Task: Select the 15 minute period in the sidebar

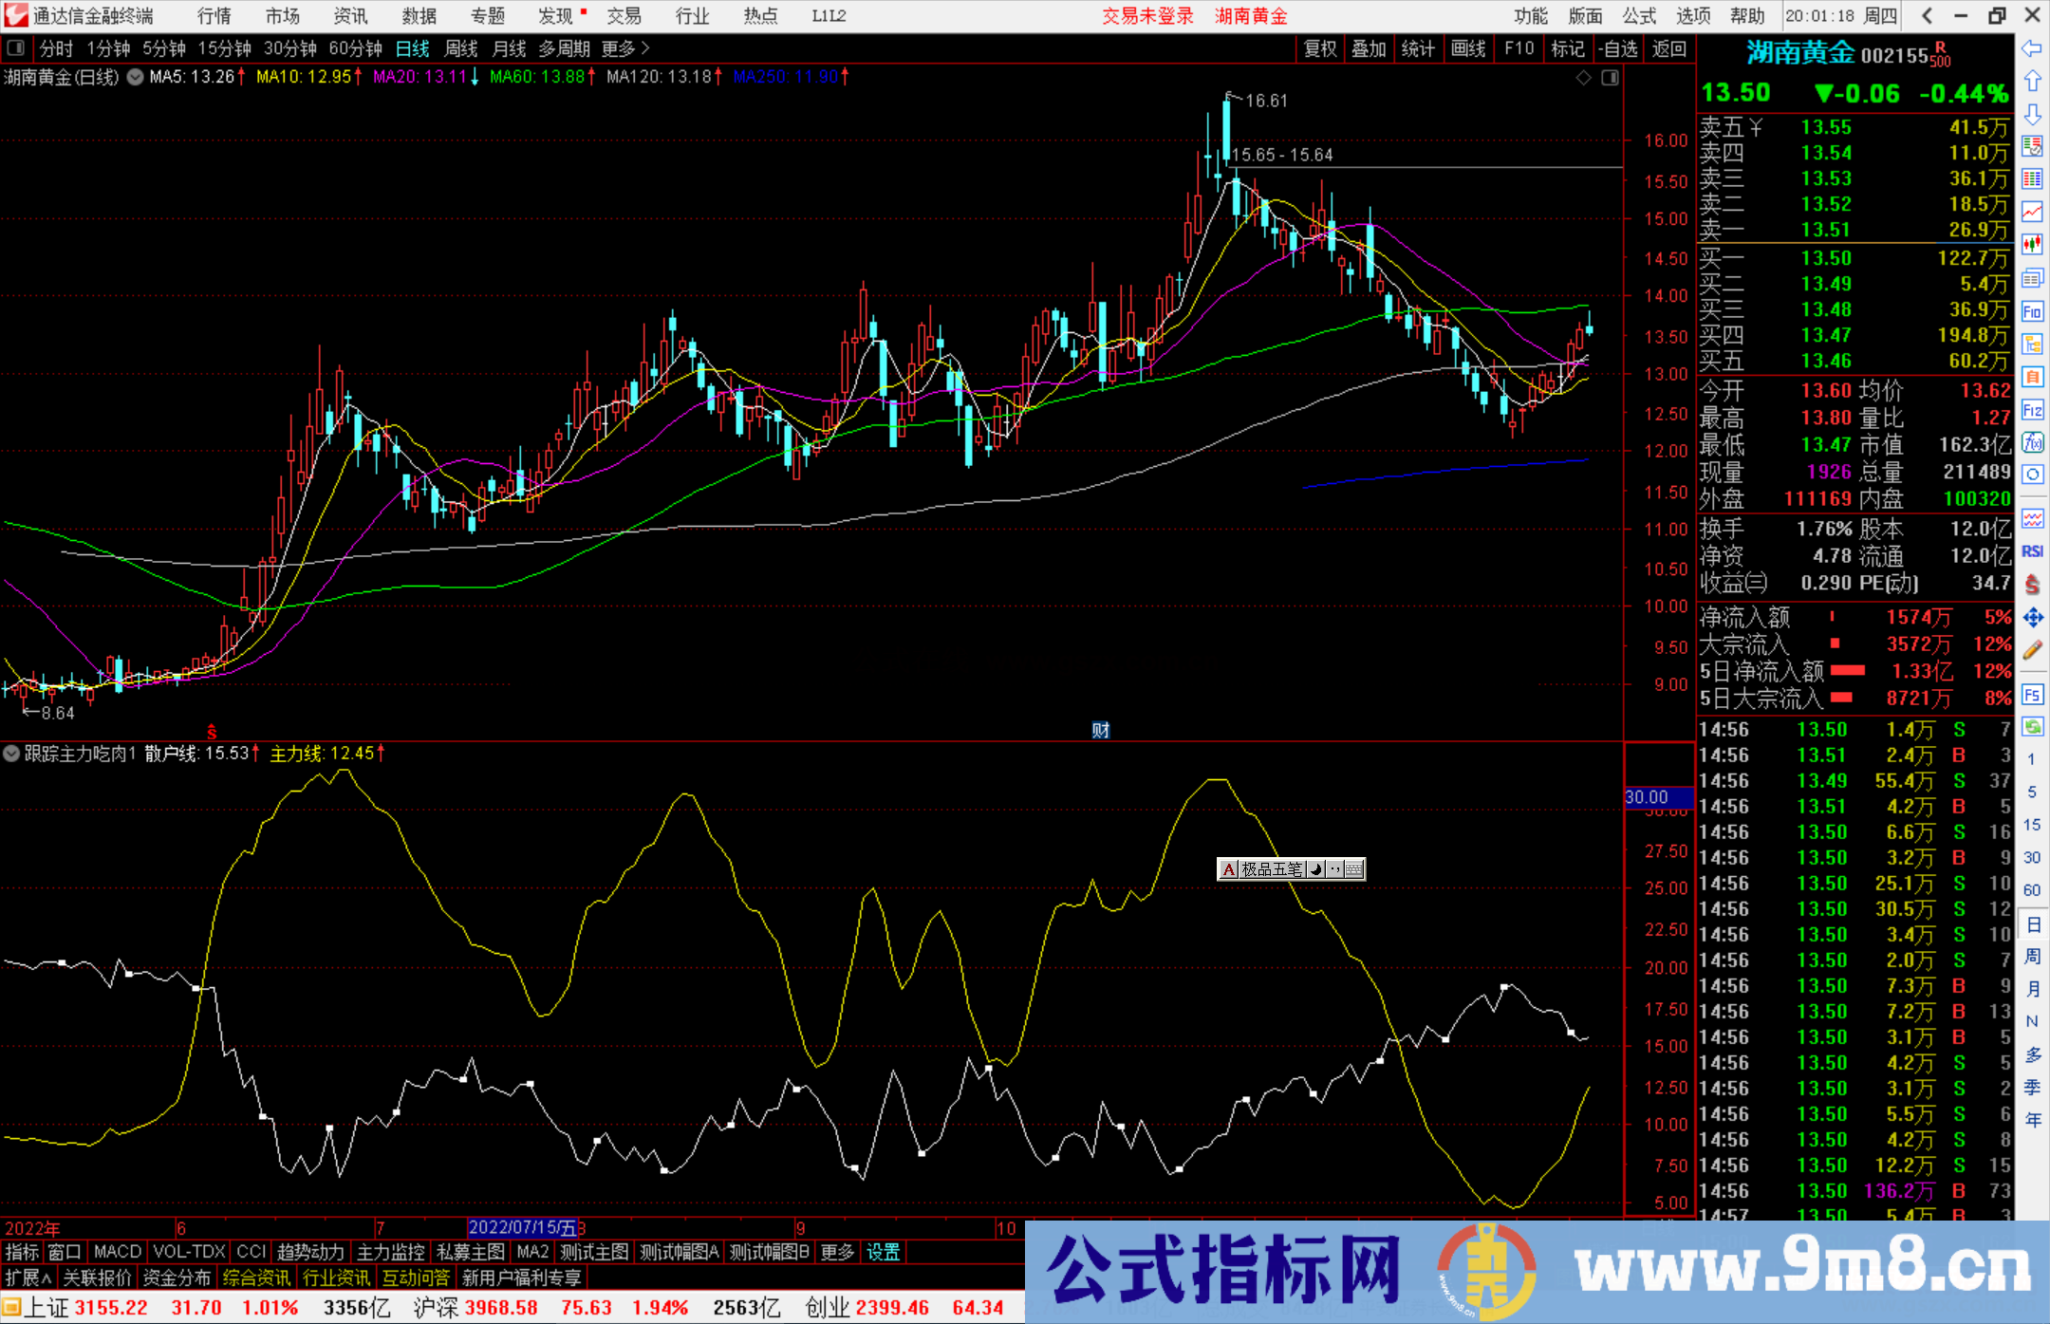Action: click(x=2032, y=825)
